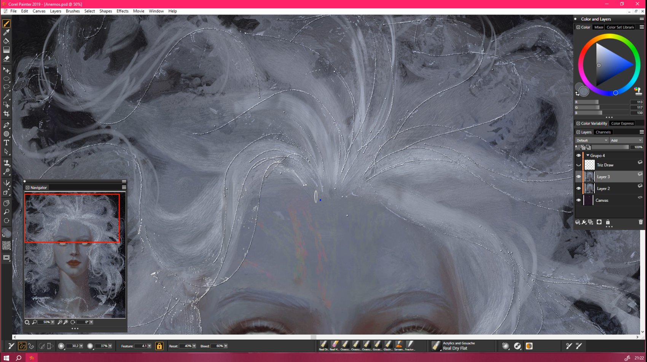Open the Effects menu
This screenshot has height=362, width=647.
pos(123,11)
